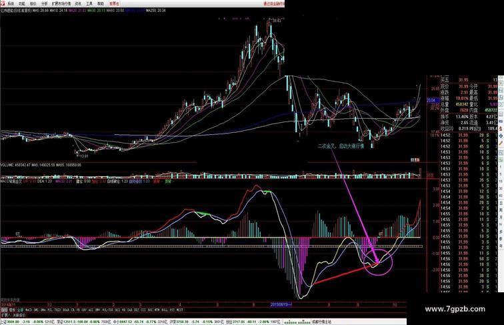Image resolution: width=504 pixels, height=325 pixels.
Task: Click the 创业 2717.05 index in status bar
Action: click(x=237, y=322)
